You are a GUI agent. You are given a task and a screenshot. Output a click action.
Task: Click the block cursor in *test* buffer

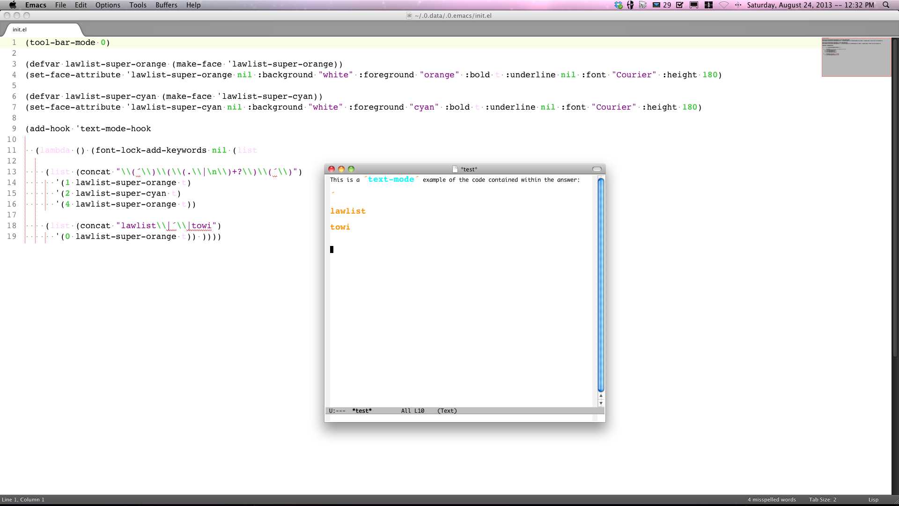[x=332, y=249]
